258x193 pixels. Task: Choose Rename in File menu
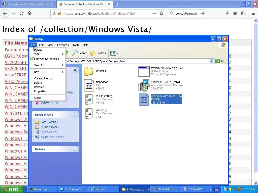pos(48,87)
